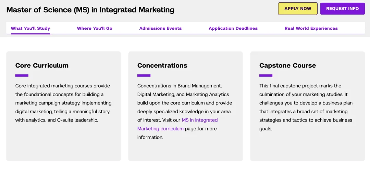The height and width of the screenshot is (171, 370).
Task: Select the What You'll Study tab
Action: tap(30, 28)
